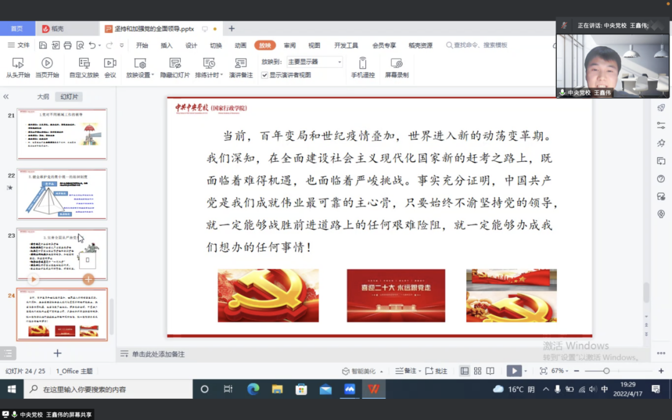The width and height of the screenshot is (672, 420).
Task: Open custom slideshow (自定义放映)
Action: (x=84, y=67)
